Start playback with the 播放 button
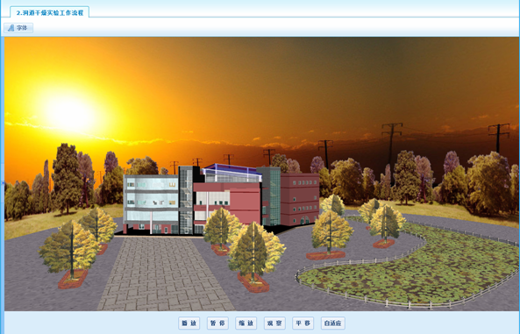The image size is (520, 334). point(189,323)
